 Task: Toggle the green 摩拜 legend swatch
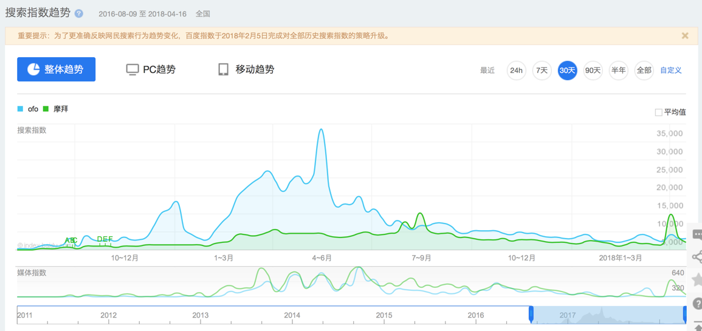point(46,109)
